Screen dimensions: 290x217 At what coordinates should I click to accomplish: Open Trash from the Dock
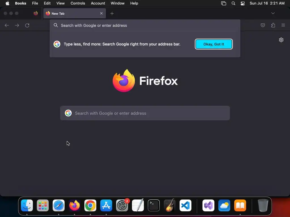(263, 205)
